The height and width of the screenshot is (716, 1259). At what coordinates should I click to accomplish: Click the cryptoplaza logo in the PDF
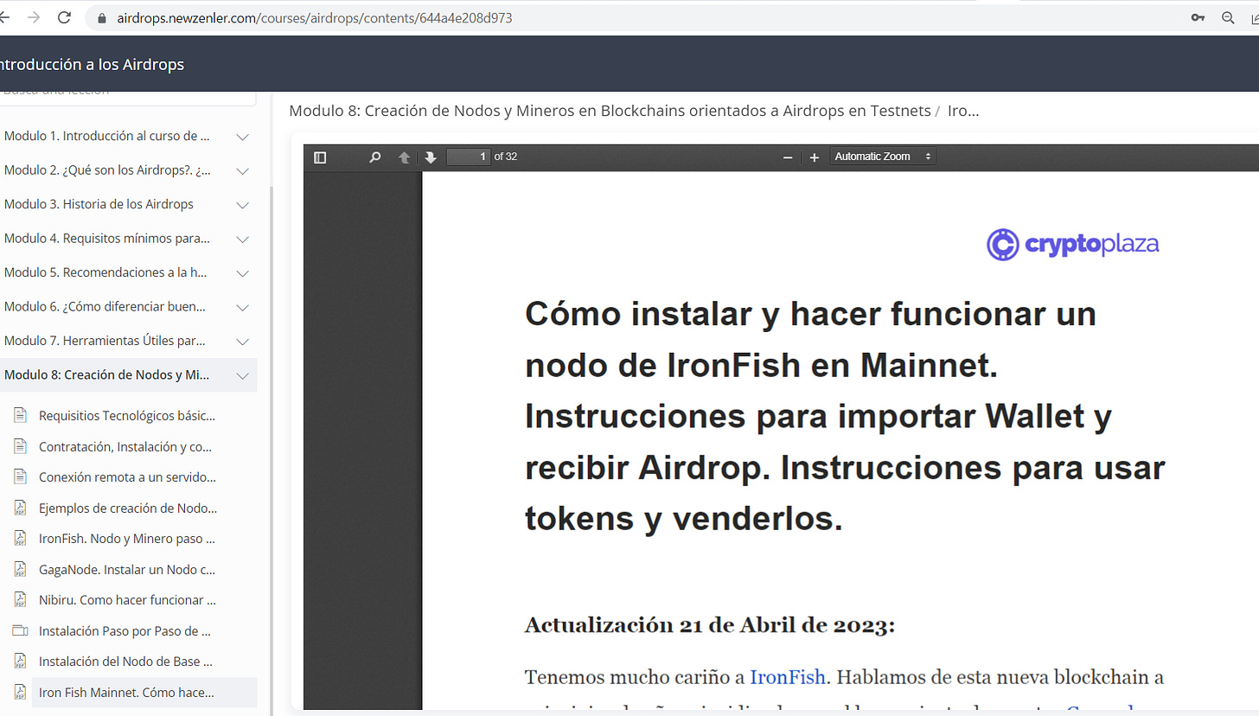click(1073, 245)
